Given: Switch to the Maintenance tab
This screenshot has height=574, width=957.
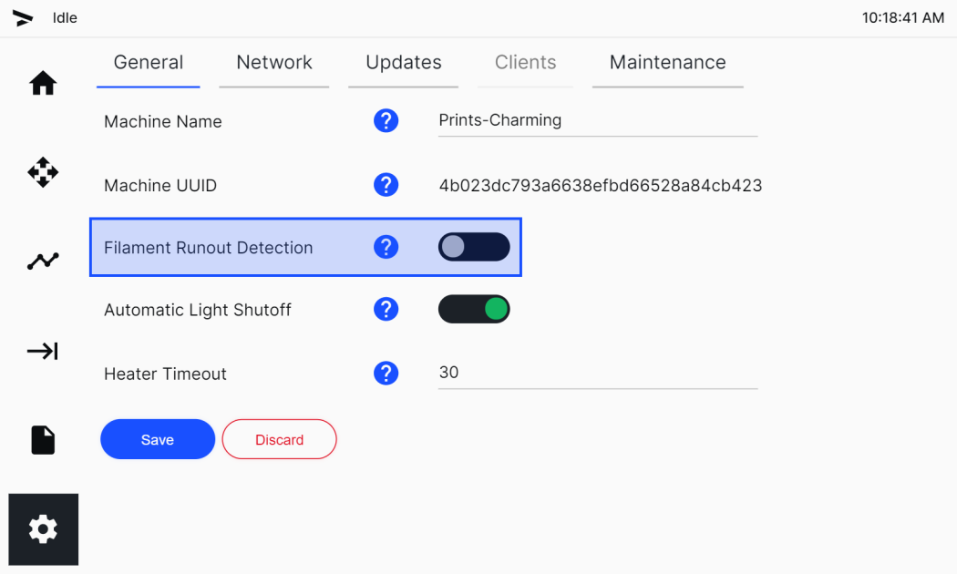Looking at the screenshot, I should pyautogui.click(x=668, y=63).
